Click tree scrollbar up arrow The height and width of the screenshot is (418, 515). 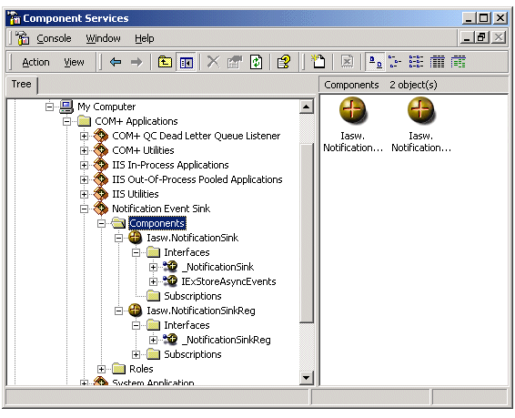pyautogui.click(x=306, y=107)
